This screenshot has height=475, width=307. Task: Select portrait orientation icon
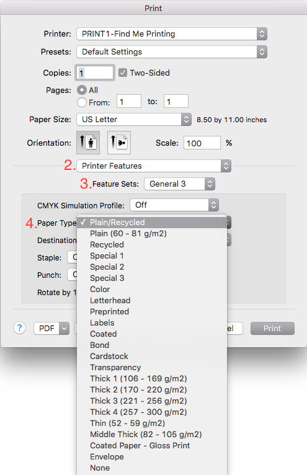[x=88, y=143]
